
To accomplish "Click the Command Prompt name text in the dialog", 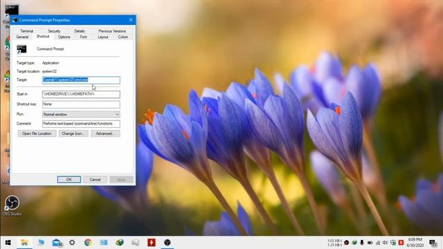I will point(51,49).
